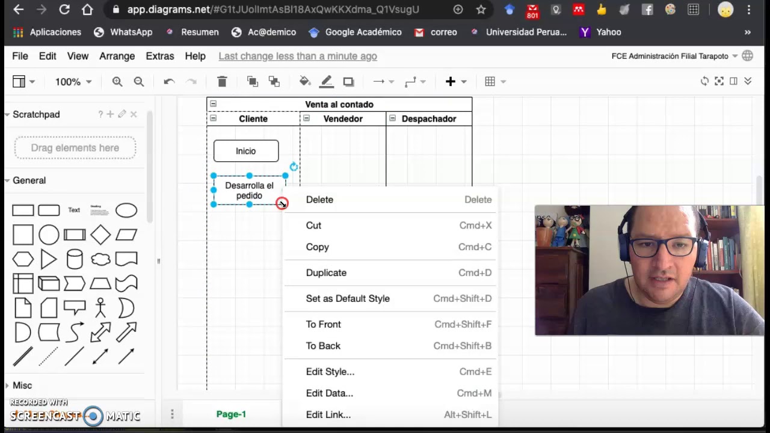Edit Scratchpad with pencil icon
This screenshot has width=770, height=433.
[x=122, y=114]
